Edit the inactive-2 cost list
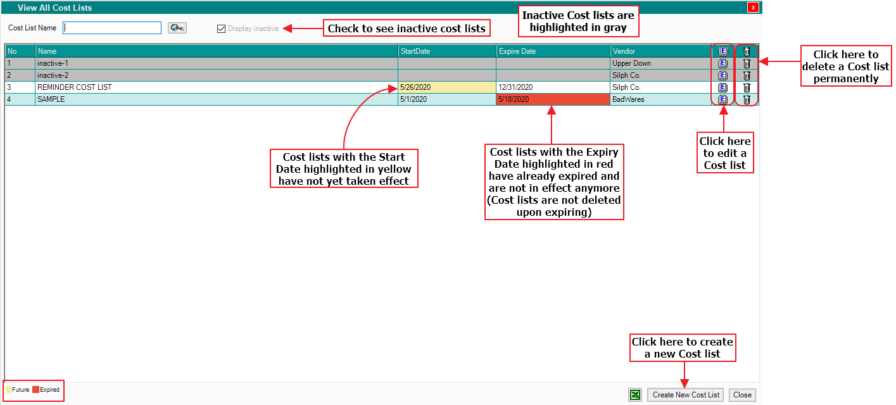This screenshot has width=896, height=405. pyautogui.click(x=722, y=75)
